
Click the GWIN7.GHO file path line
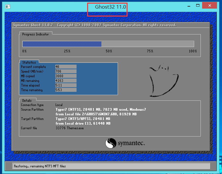(x=96, y=114)
